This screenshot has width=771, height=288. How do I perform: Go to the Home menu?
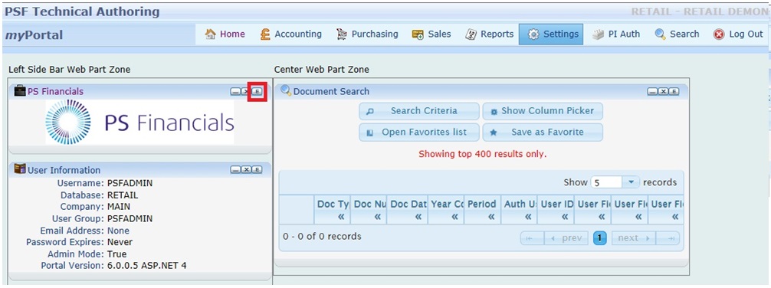[225, 34]
